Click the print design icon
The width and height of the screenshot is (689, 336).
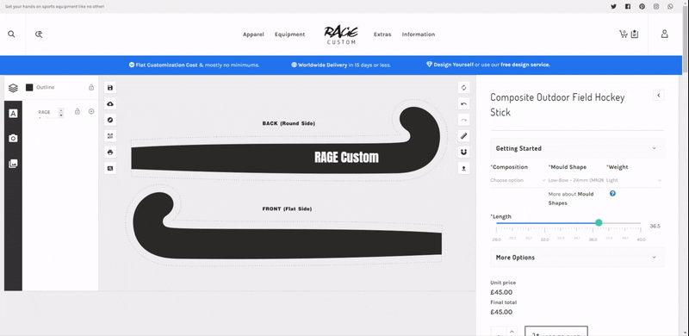[x=110, y=152]
